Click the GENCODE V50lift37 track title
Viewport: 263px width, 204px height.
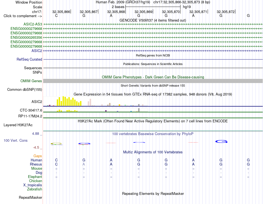(x=153, y=20)
